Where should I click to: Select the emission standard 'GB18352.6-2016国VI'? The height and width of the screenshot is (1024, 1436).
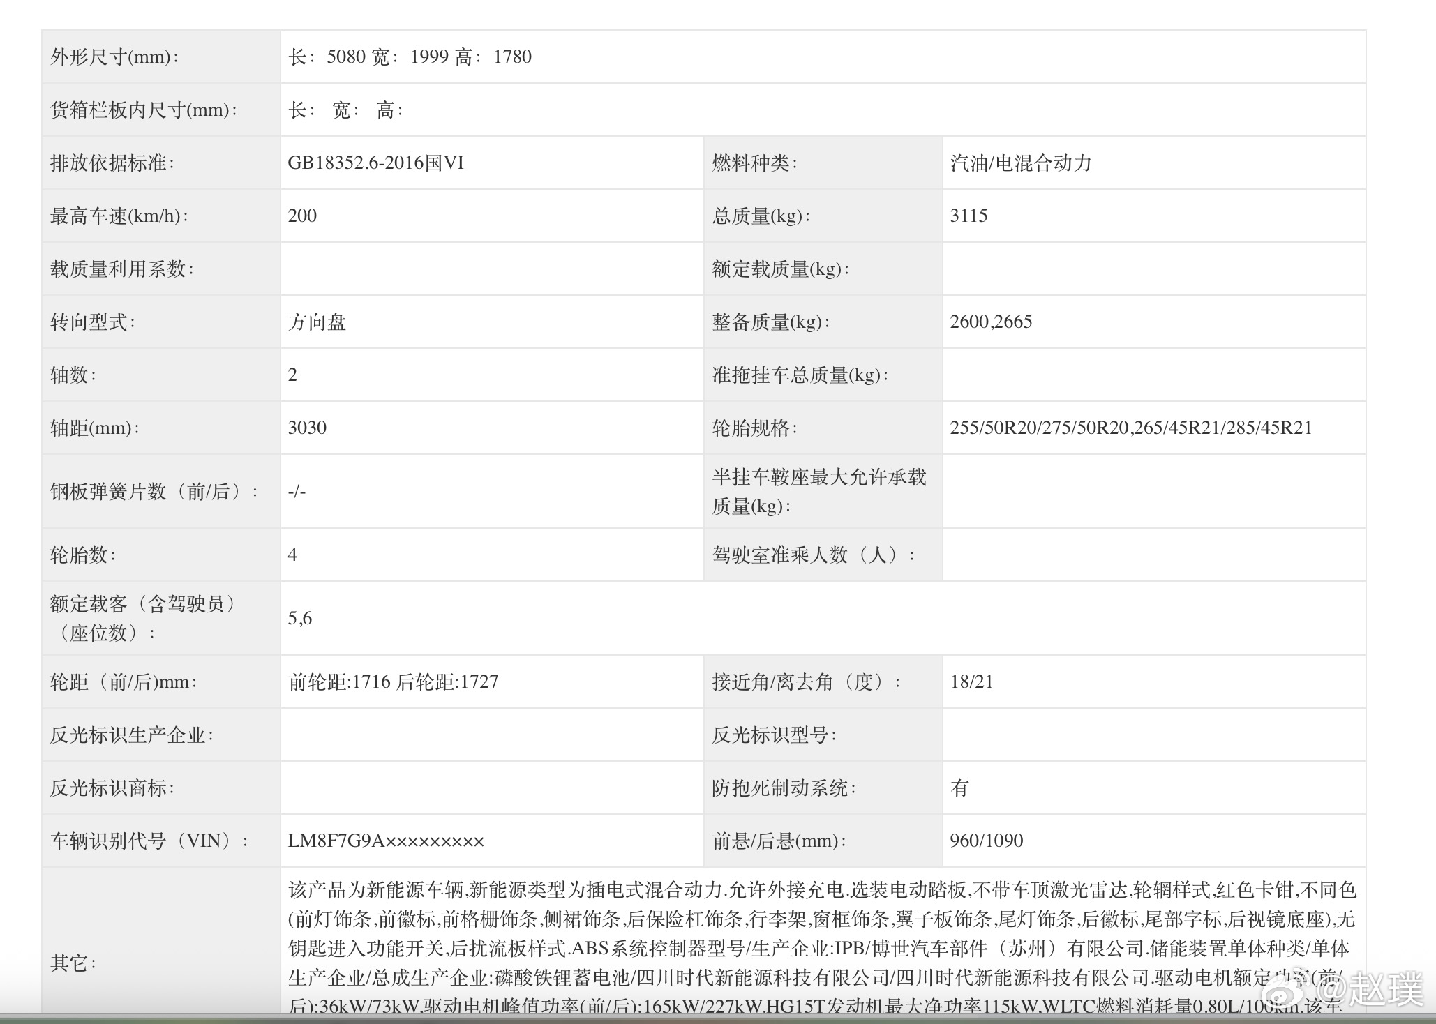[x=375, y=163]
